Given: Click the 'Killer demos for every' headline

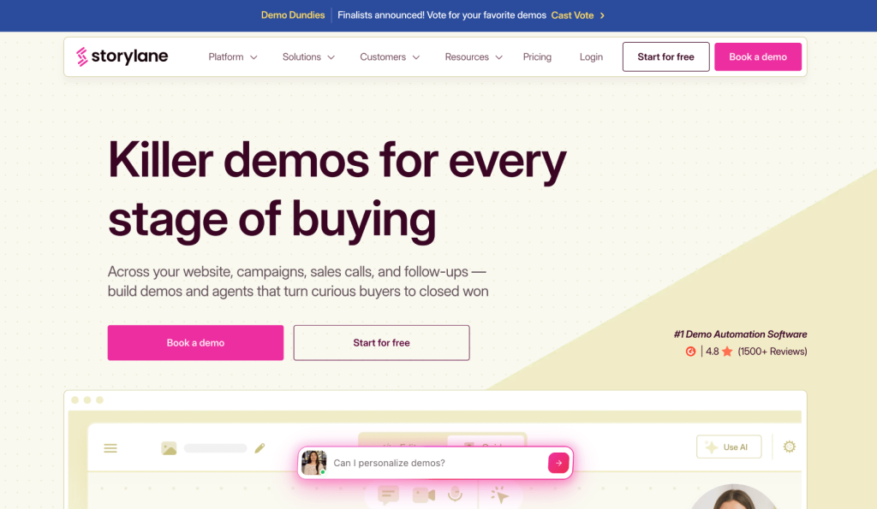Looking at the screenshot, I should [x=337, y=161].
